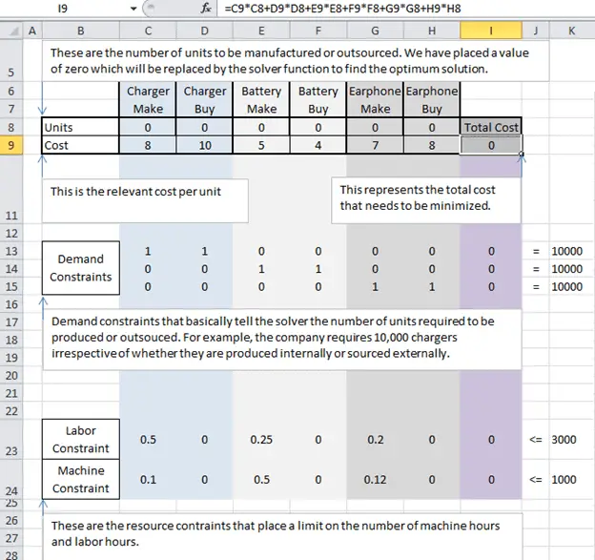Click Charger Make cost cell showing 8
Image resolution: width=595 pixels, height=560 pixels.
(x=148, y=145)
